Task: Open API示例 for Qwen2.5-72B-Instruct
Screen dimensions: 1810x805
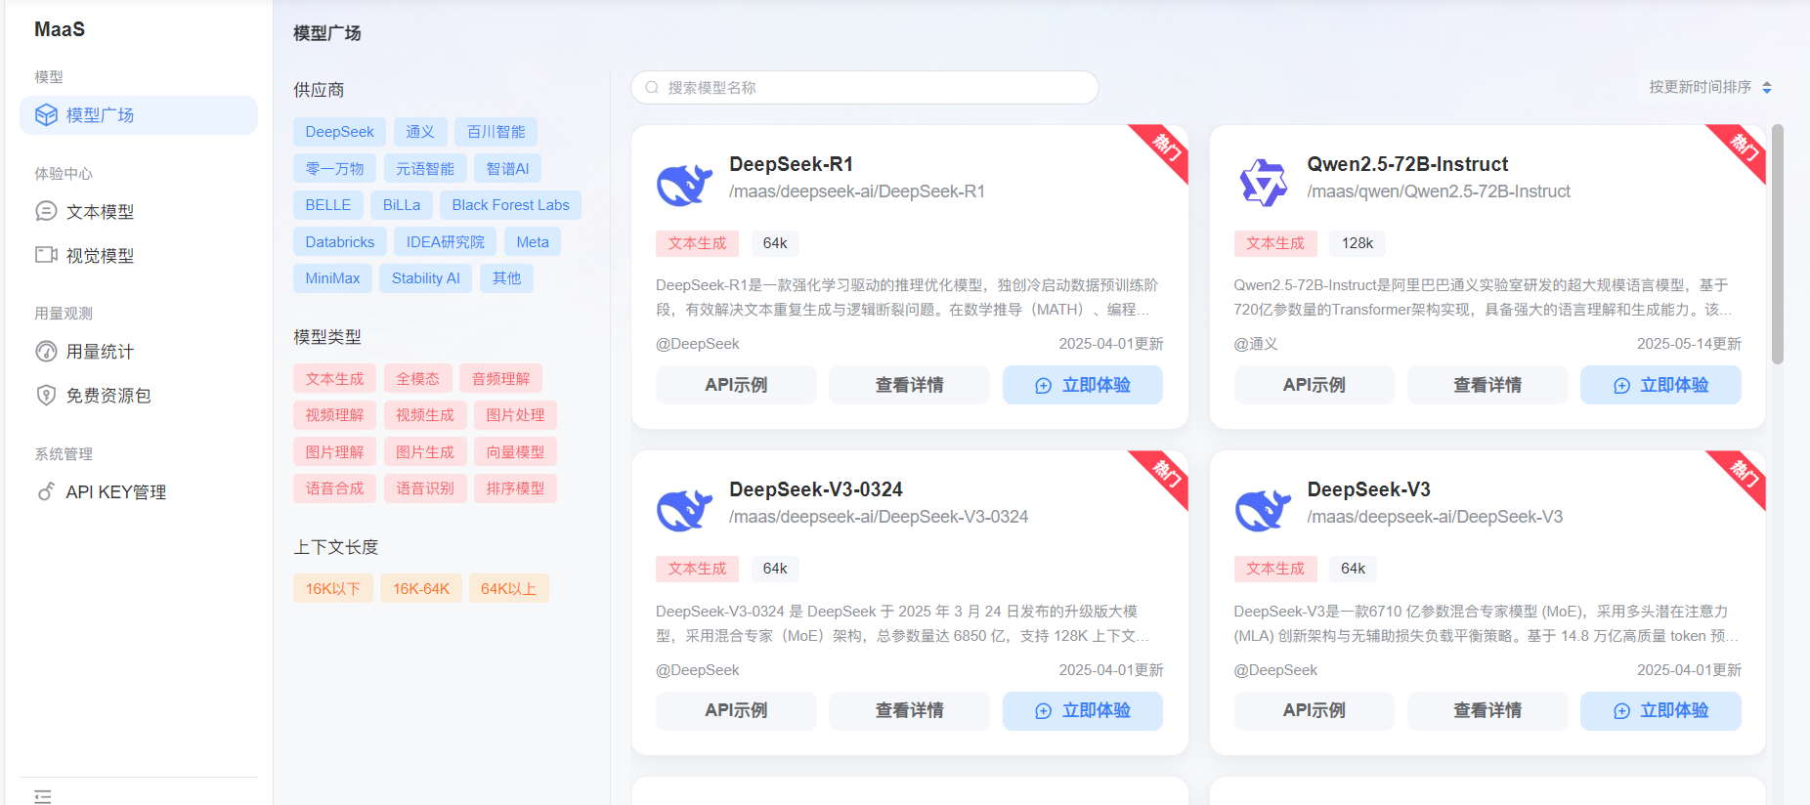Action: coord(1314,385)
